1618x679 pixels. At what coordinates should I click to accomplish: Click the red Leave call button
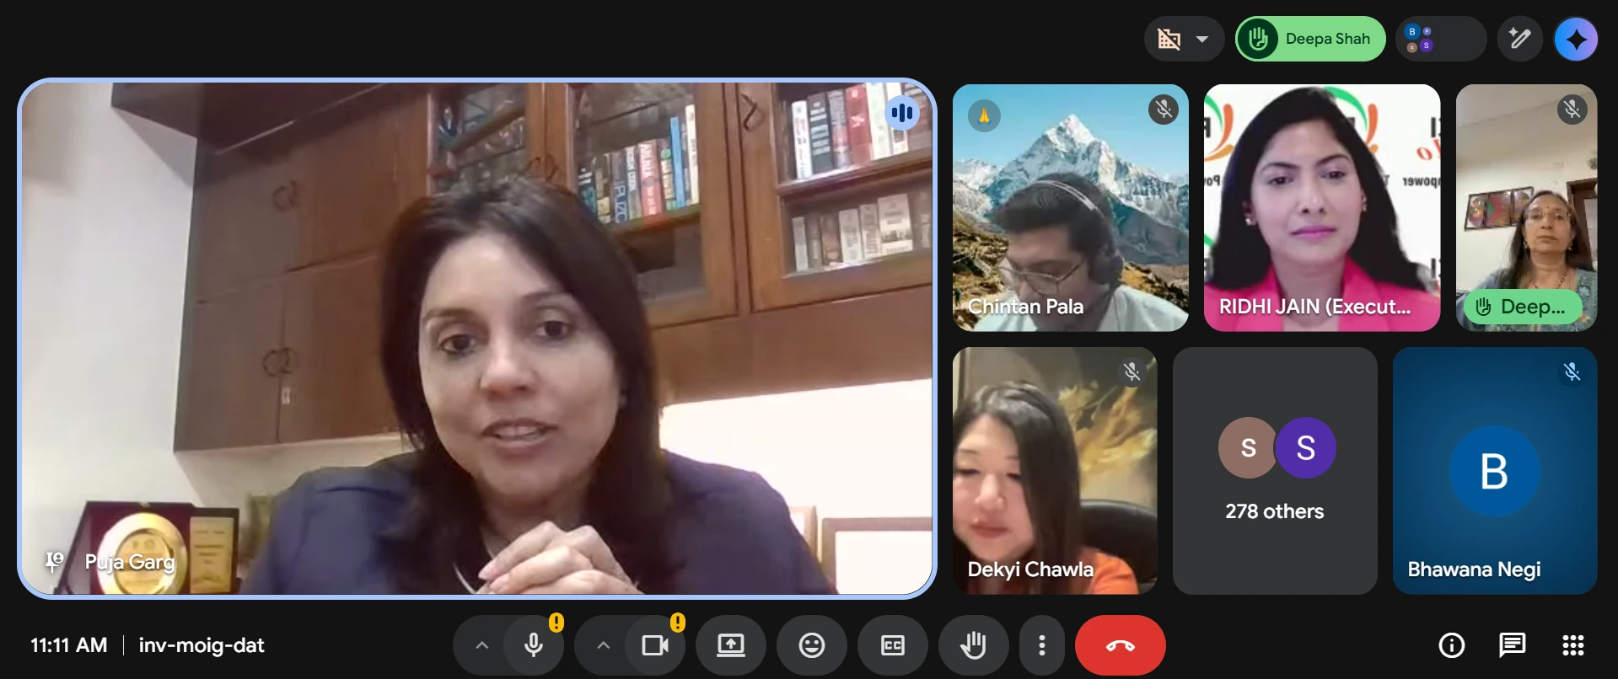pyautogui.click(x=1120, y=645)
